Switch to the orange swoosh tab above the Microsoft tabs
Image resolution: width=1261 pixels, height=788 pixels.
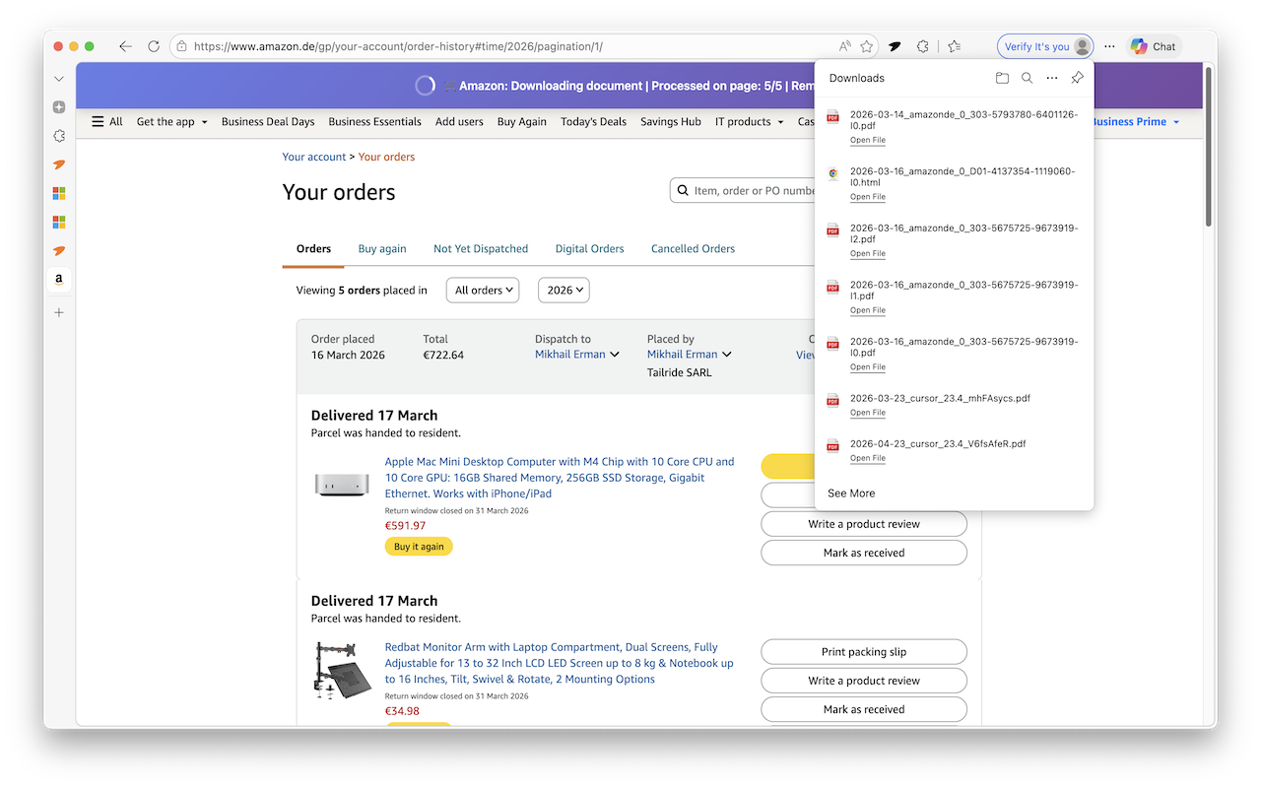pyautogui.click(x=59, y=164)
